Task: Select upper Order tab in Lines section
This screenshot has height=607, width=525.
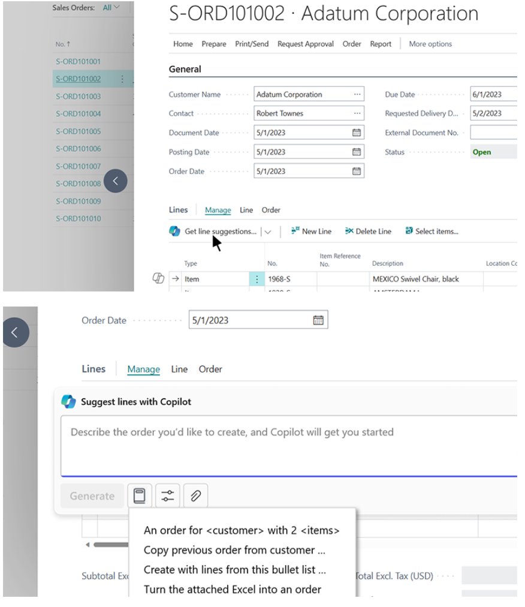Action: 271,210
